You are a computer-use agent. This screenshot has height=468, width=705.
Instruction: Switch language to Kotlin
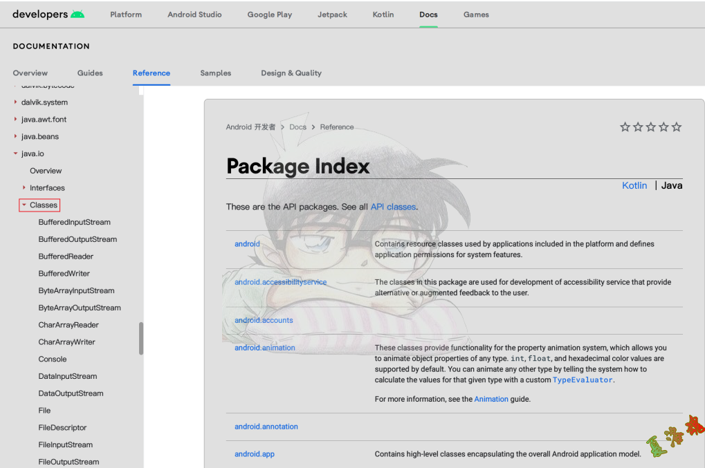[634, 185]
